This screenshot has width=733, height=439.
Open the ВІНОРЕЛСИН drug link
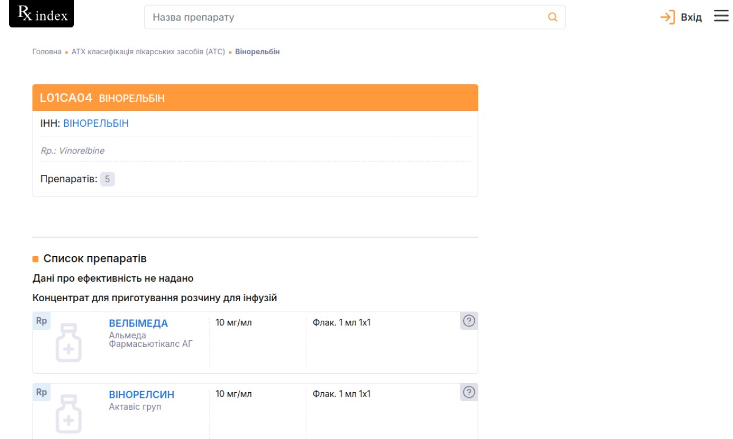click(x=141, y=394)
